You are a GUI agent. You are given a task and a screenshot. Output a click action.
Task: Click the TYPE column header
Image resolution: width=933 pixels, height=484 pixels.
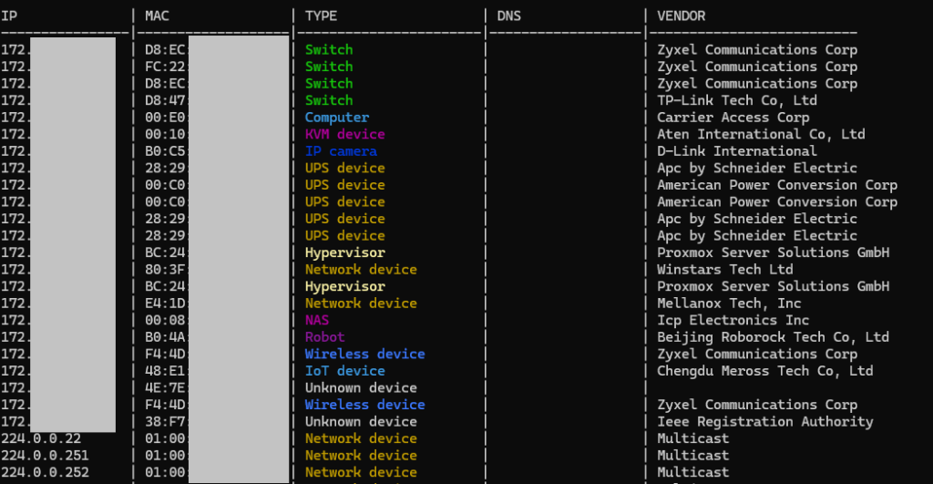(x=321, y=16)
